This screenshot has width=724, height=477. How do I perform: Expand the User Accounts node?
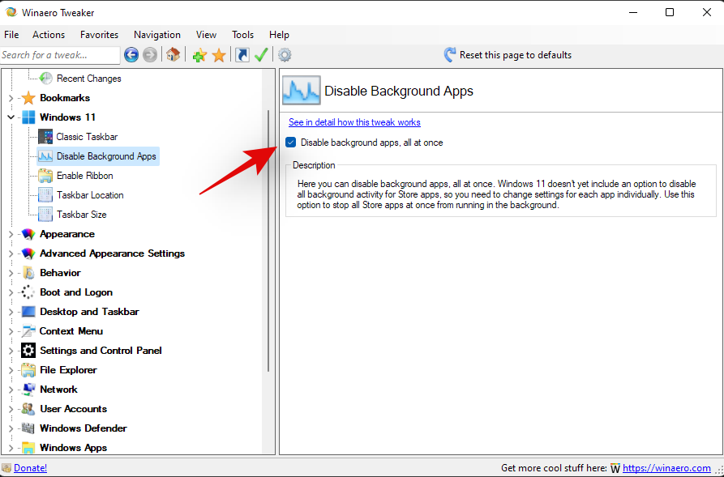11,409
